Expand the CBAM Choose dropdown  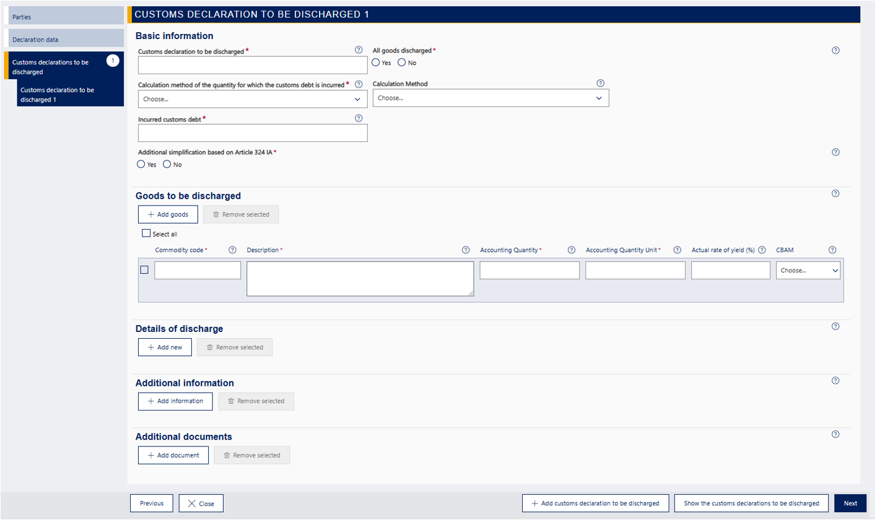[x=808, y=271]
